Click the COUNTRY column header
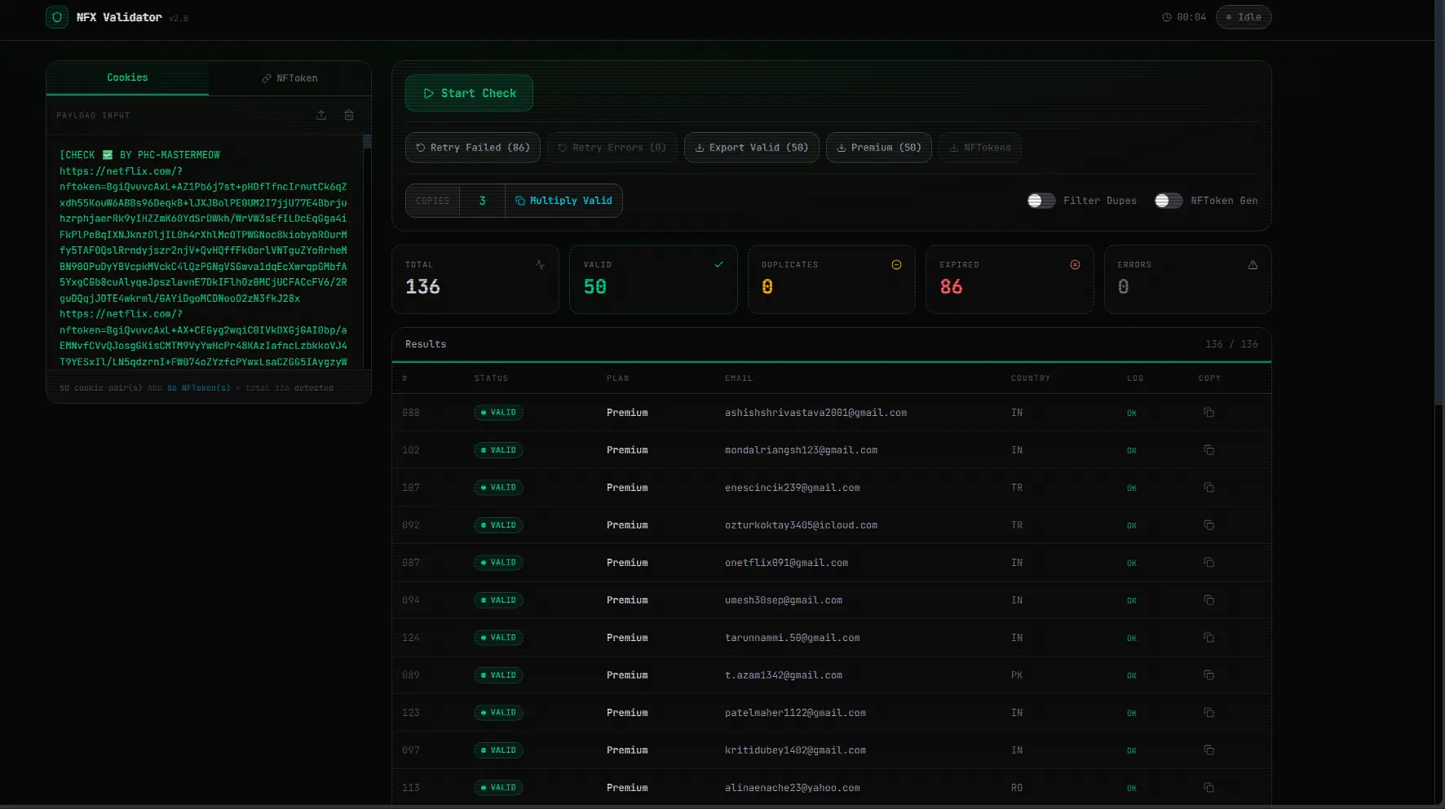Image resolution: width=1445 pixels, height=809 pixels. pos(1031,378)
